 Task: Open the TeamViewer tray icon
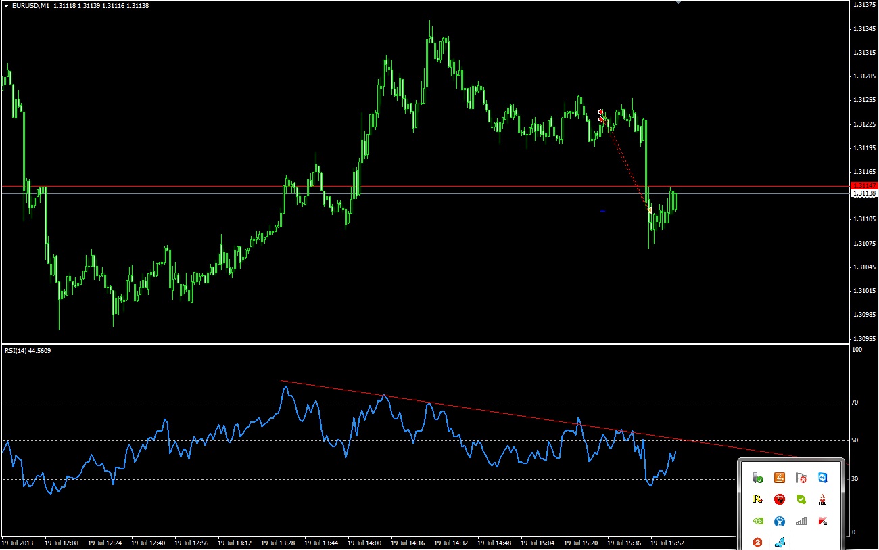823,478
